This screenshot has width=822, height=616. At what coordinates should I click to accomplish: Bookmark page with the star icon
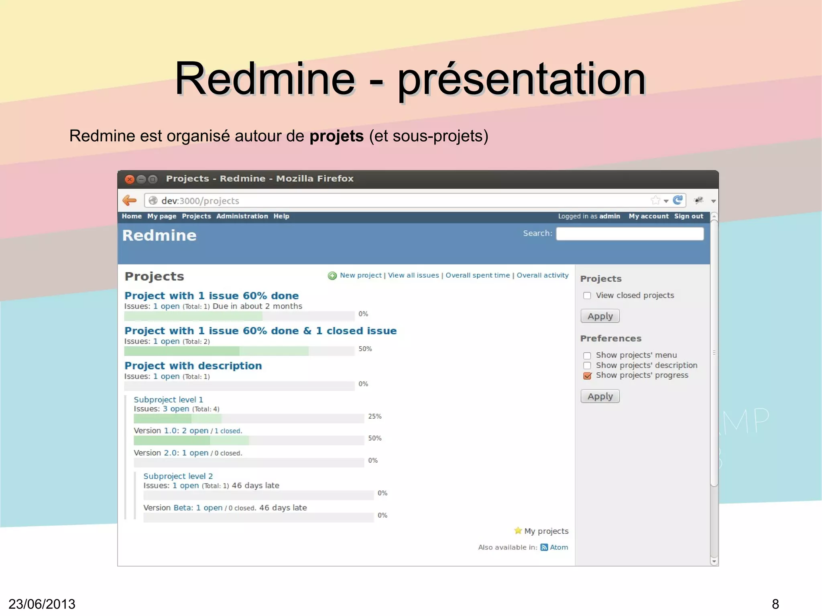pyautogui.click(x=655, y=200)
